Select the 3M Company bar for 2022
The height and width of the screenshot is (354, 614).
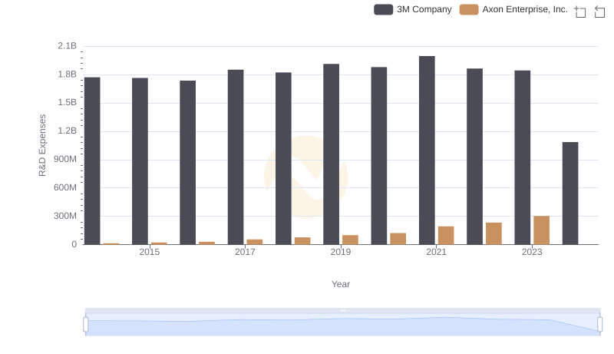coord(474,157)
